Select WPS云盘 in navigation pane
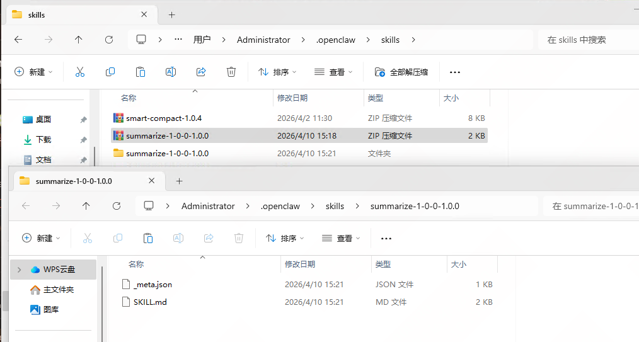This screenshot has width=639, height=342. point(53,270)
